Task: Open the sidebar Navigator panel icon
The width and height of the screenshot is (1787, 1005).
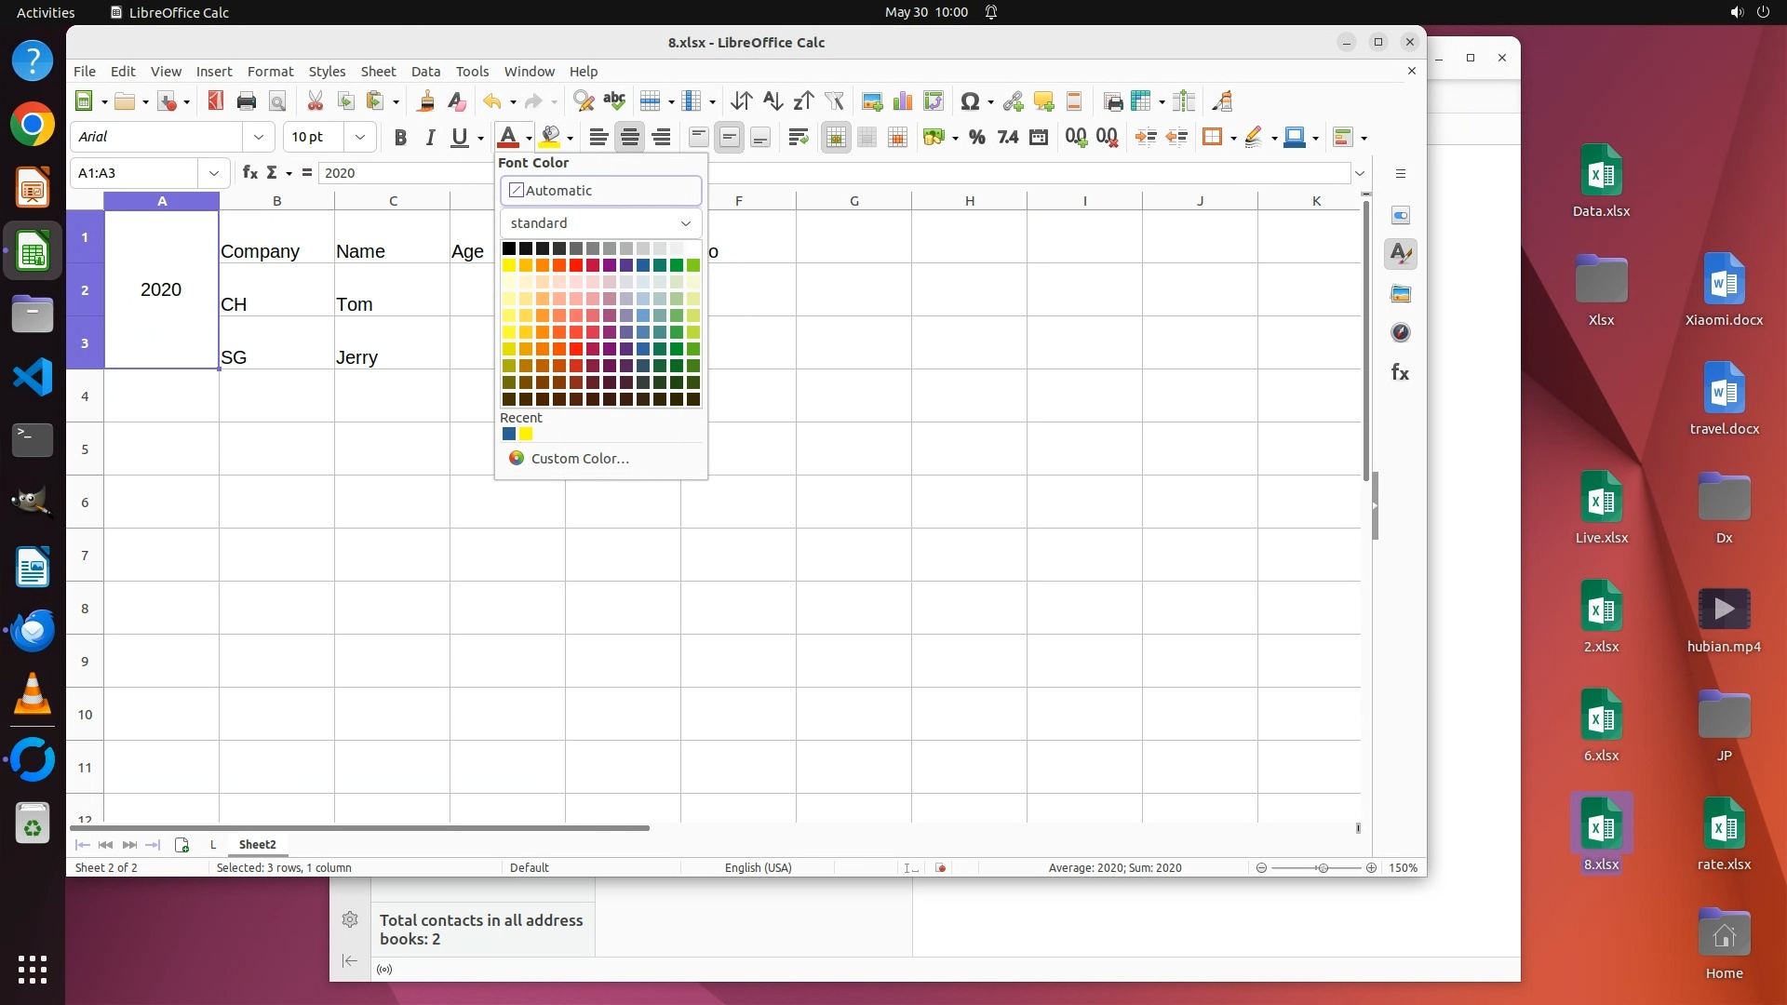Action: 1400,332
